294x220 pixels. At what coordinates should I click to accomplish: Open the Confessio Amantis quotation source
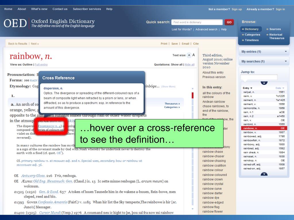(53, 202)
